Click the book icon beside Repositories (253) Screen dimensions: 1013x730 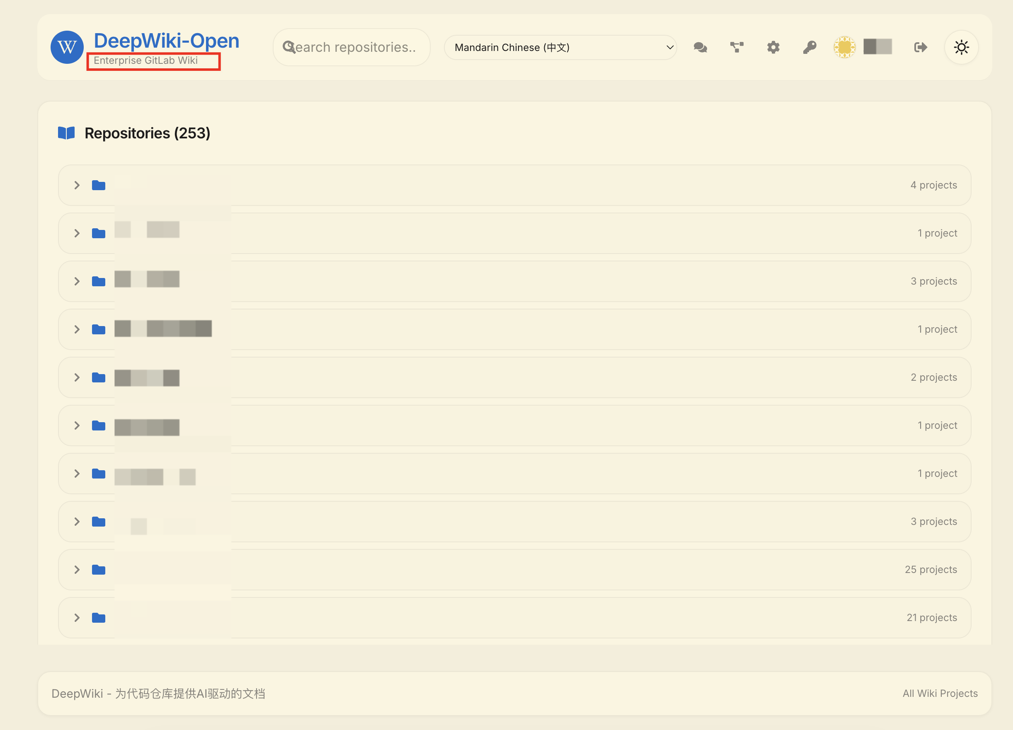pyautogui.click(x=66, y=133)
